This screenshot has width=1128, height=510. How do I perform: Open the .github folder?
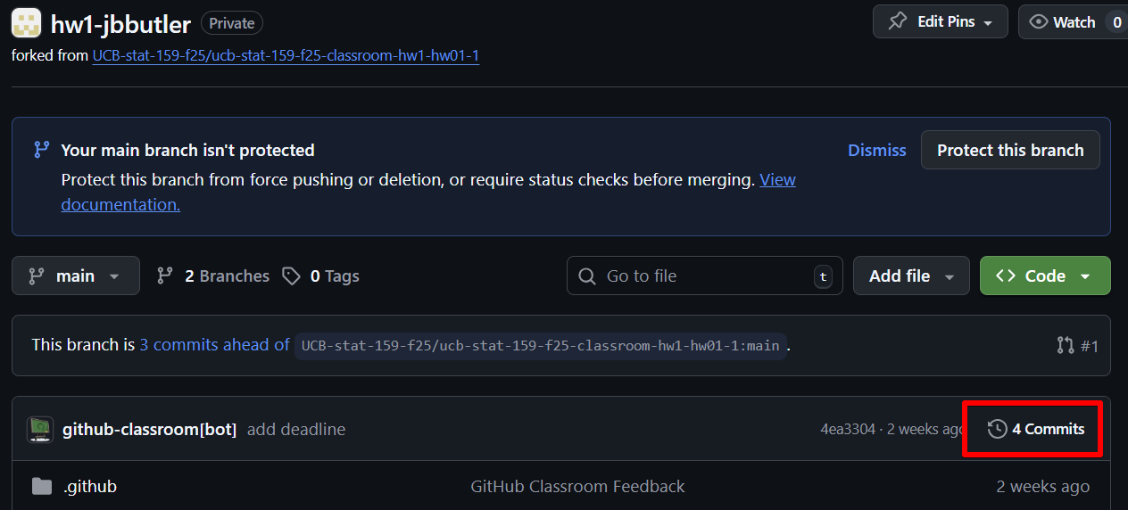tap(90, 487)
